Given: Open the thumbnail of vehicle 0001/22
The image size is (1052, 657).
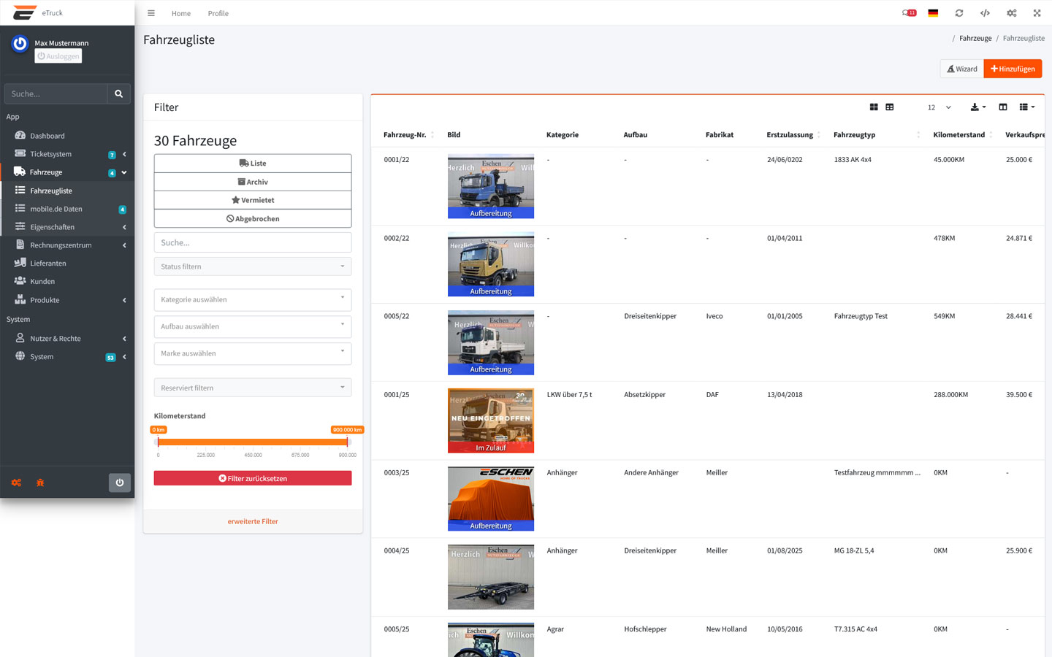Looking at the screenshot, I should pos(491,186).
